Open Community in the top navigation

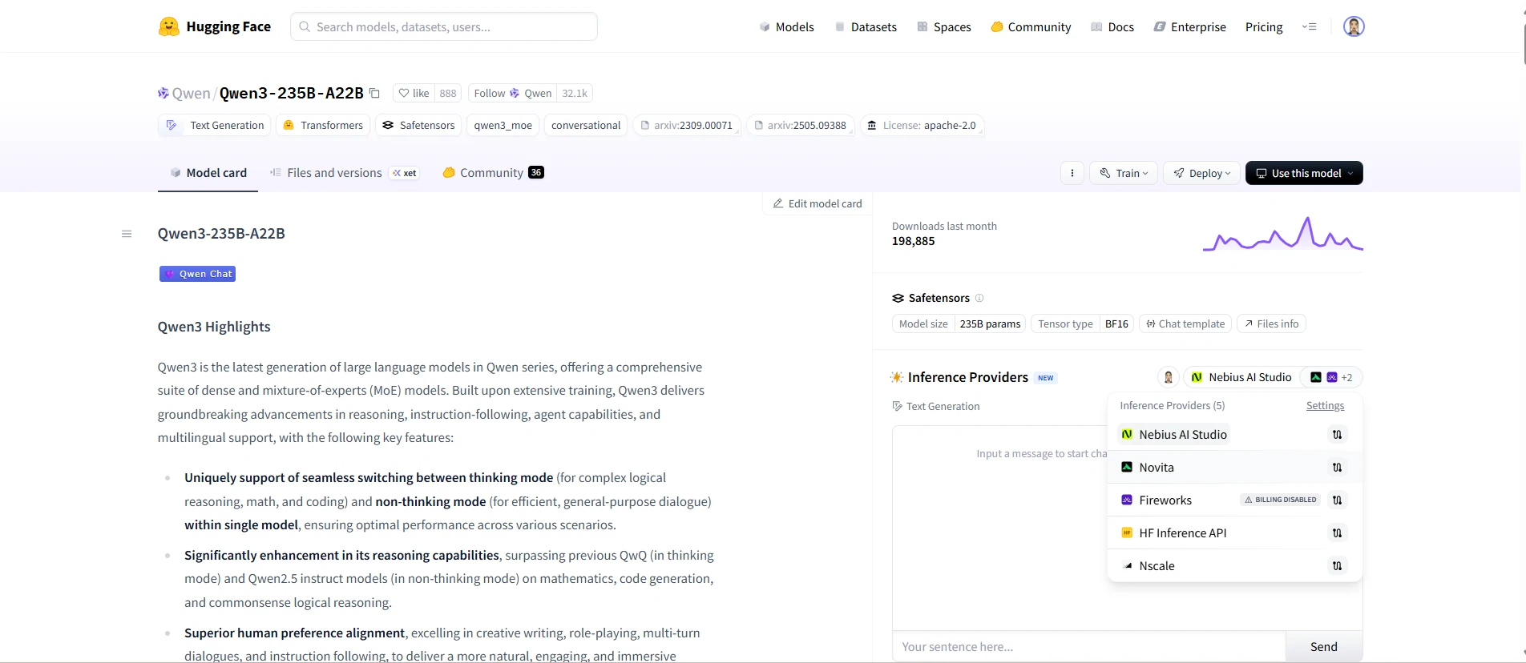[x=1031, y=26]
